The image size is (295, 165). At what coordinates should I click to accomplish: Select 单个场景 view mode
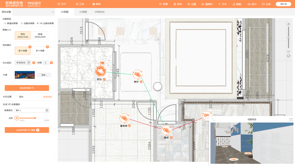click(x=23, y=51)
